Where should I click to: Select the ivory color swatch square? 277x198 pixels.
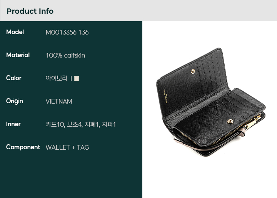click(x=77, y=78)
